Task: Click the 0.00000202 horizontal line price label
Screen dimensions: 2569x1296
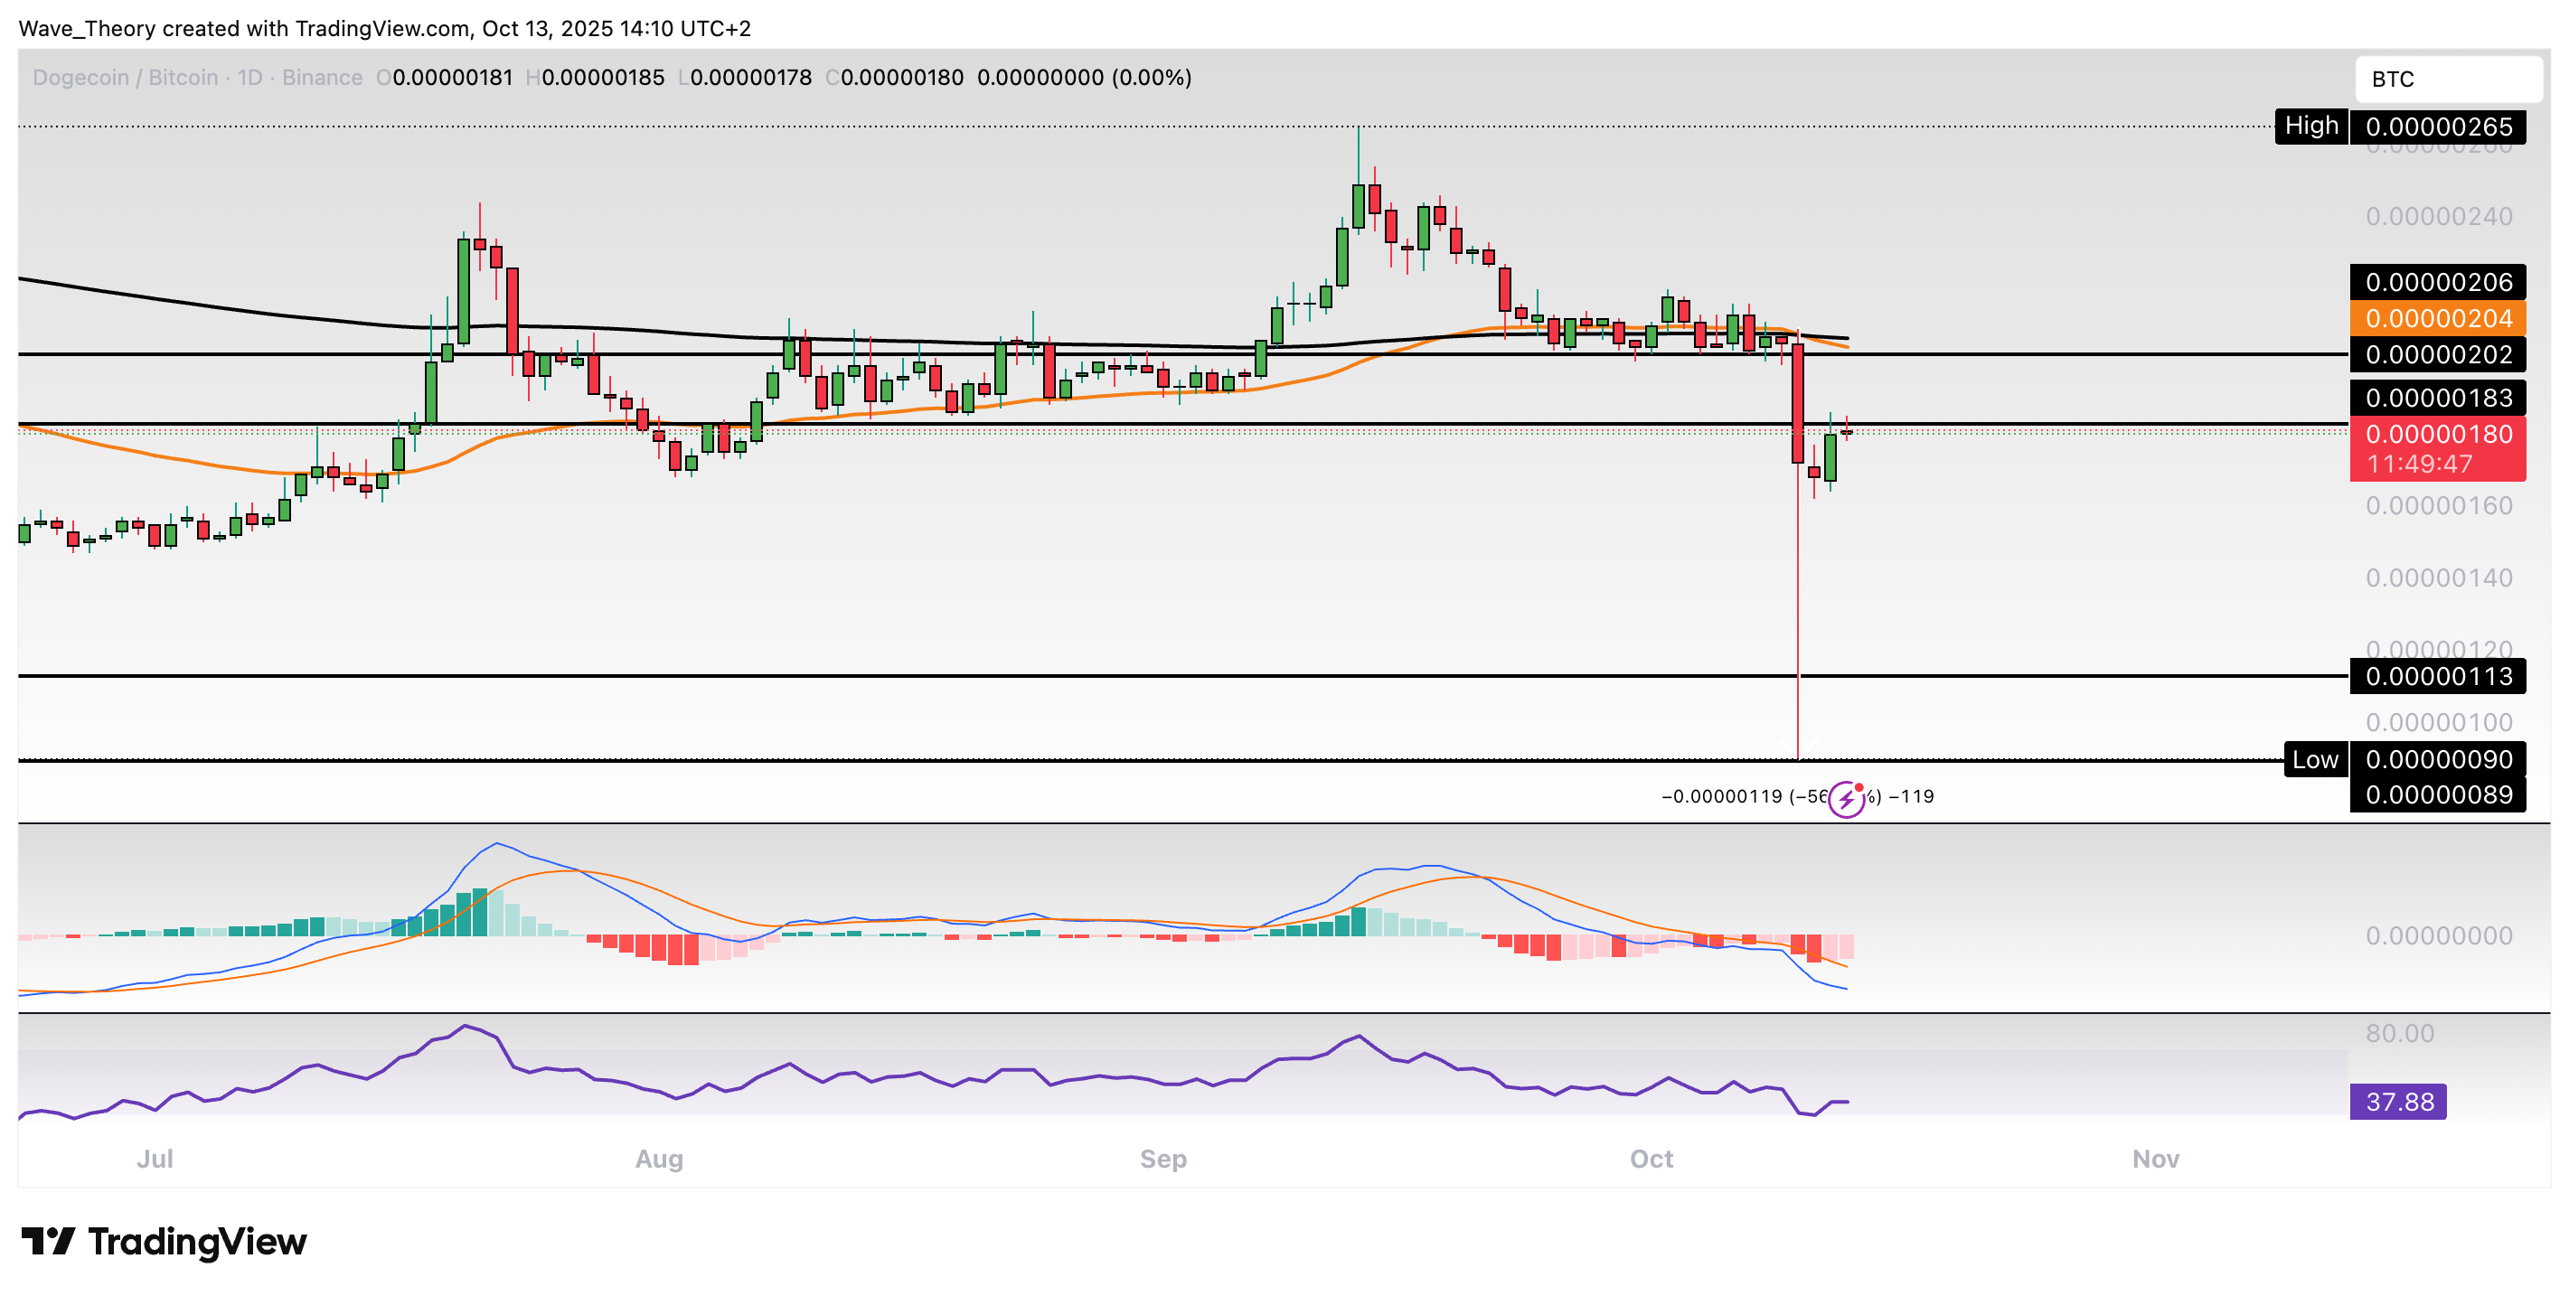Action: click(2437, 355)
